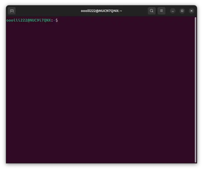This screenshot has height=170, width=203.
Task: Close the terminal window
Action: tap(192, 11)
